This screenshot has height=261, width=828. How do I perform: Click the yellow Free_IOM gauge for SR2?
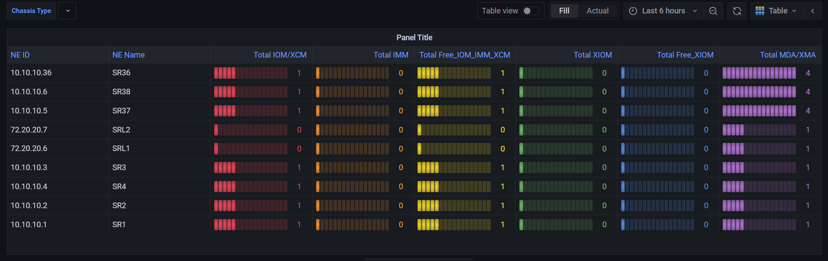click(454, 206)
